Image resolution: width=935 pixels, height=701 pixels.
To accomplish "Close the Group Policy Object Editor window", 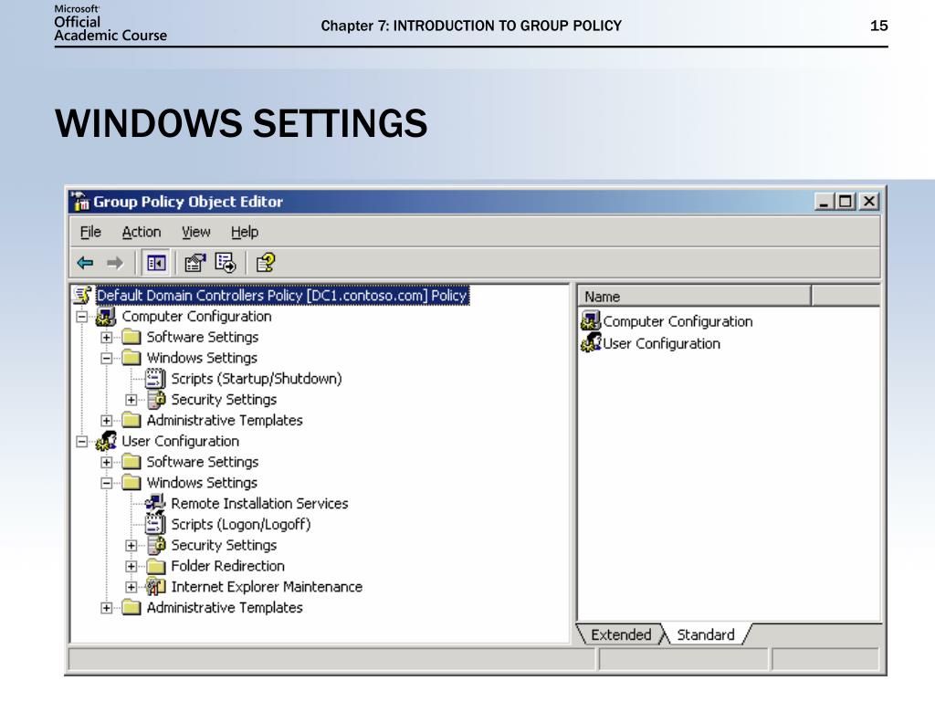I will pyautogui.click(x=869, y=202).
